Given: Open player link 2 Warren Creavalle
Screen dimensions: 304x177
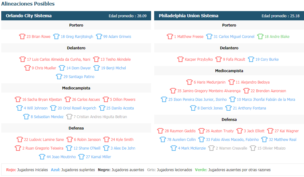Looking at the screenshot, I should pyautogui.click(x=232, y=148).
